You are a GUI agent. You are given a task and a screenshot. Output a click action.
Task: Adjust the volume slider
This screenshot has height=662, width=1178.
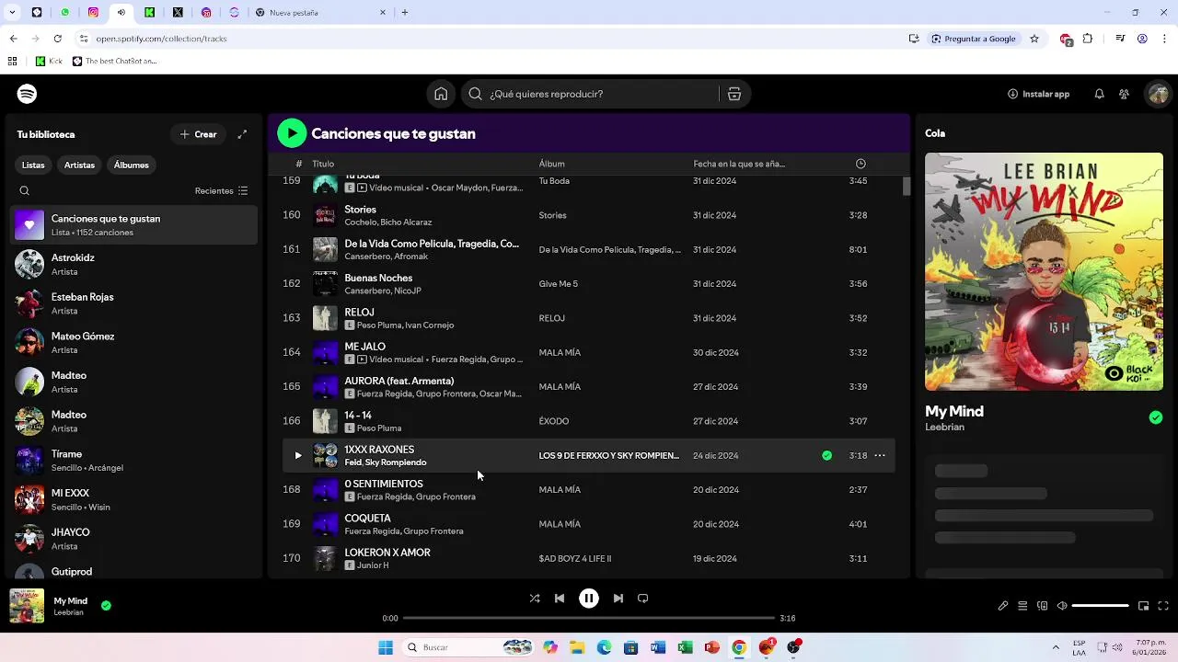[1101, 606]
